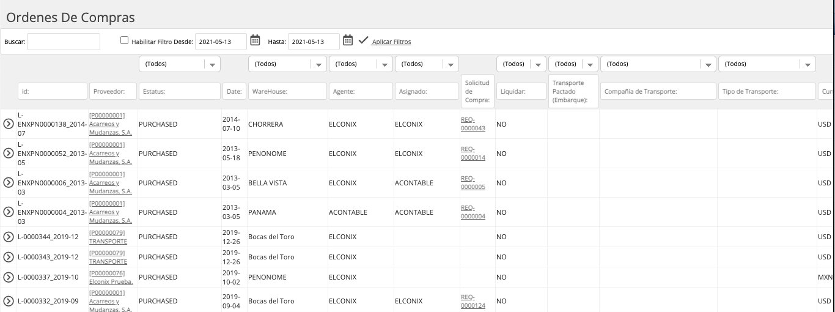Click the Asignado: column filter field
Screen dimensions: 835x312
click(x=427, y=91)
